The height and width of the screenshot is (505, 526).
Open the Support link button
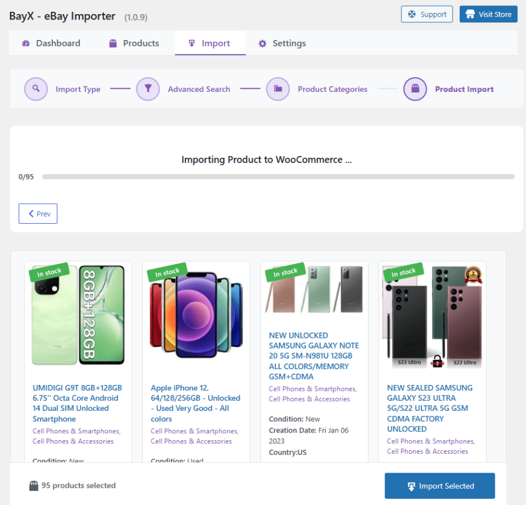click(x=427, y=14)
